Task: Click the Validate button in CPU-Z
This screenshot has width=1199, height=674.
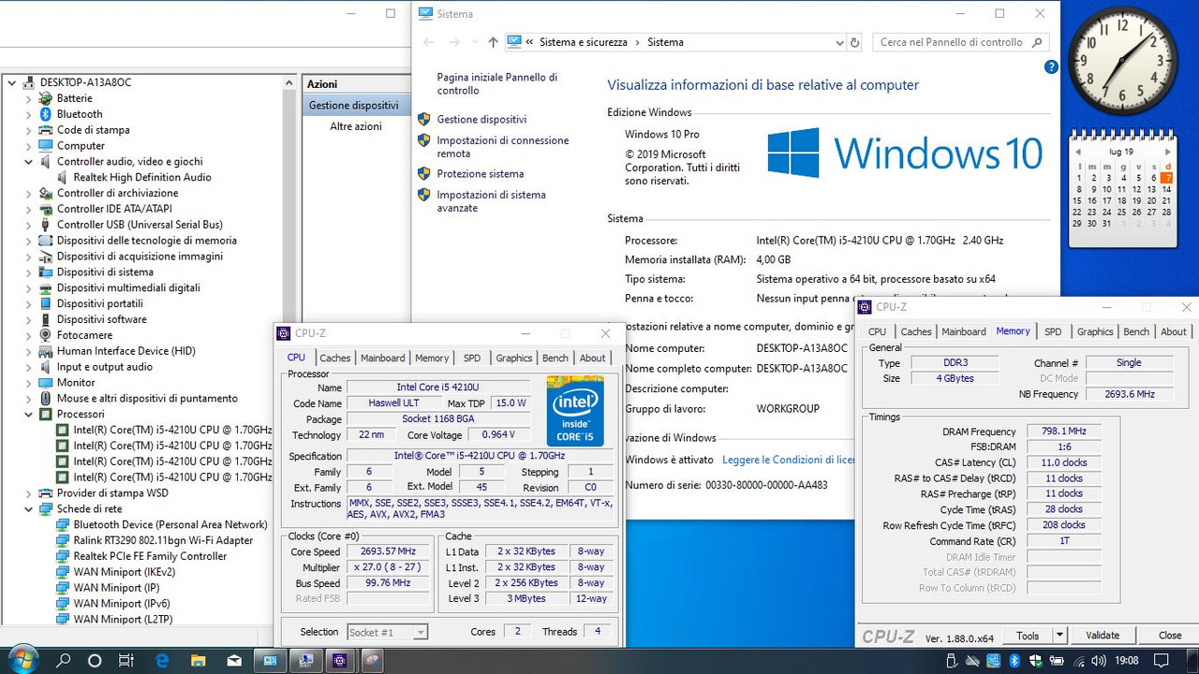Action: click(1103, 635)
